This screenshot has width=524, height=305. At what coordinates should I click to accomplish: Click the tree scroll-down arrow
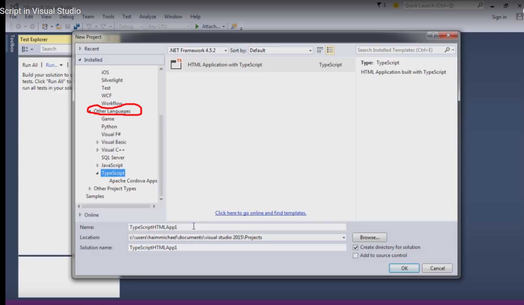[x=161, y=199]
